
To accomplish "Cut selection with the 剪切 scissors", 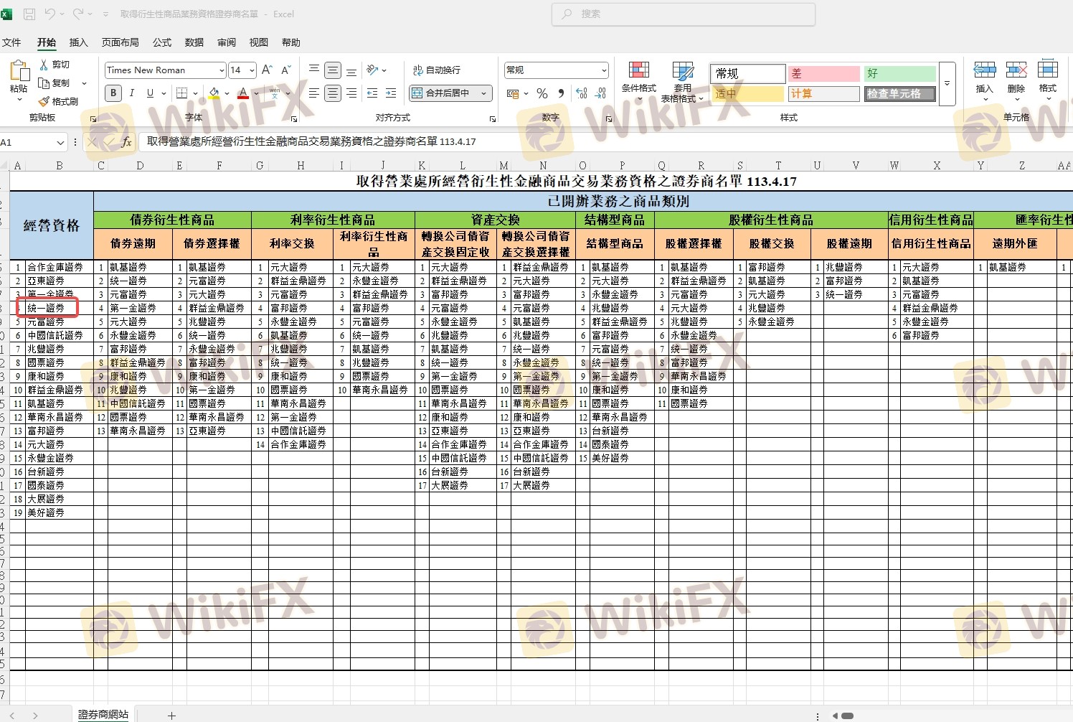I will [x=44, y=65].
